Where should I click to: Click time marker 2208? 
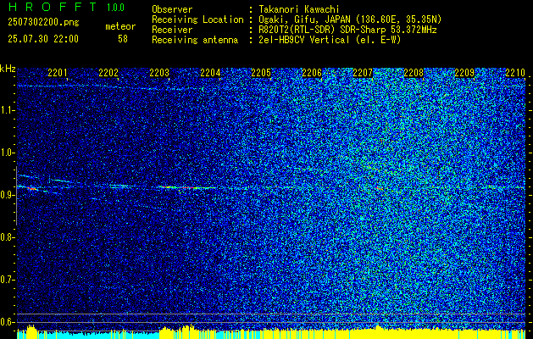(414, 73)
